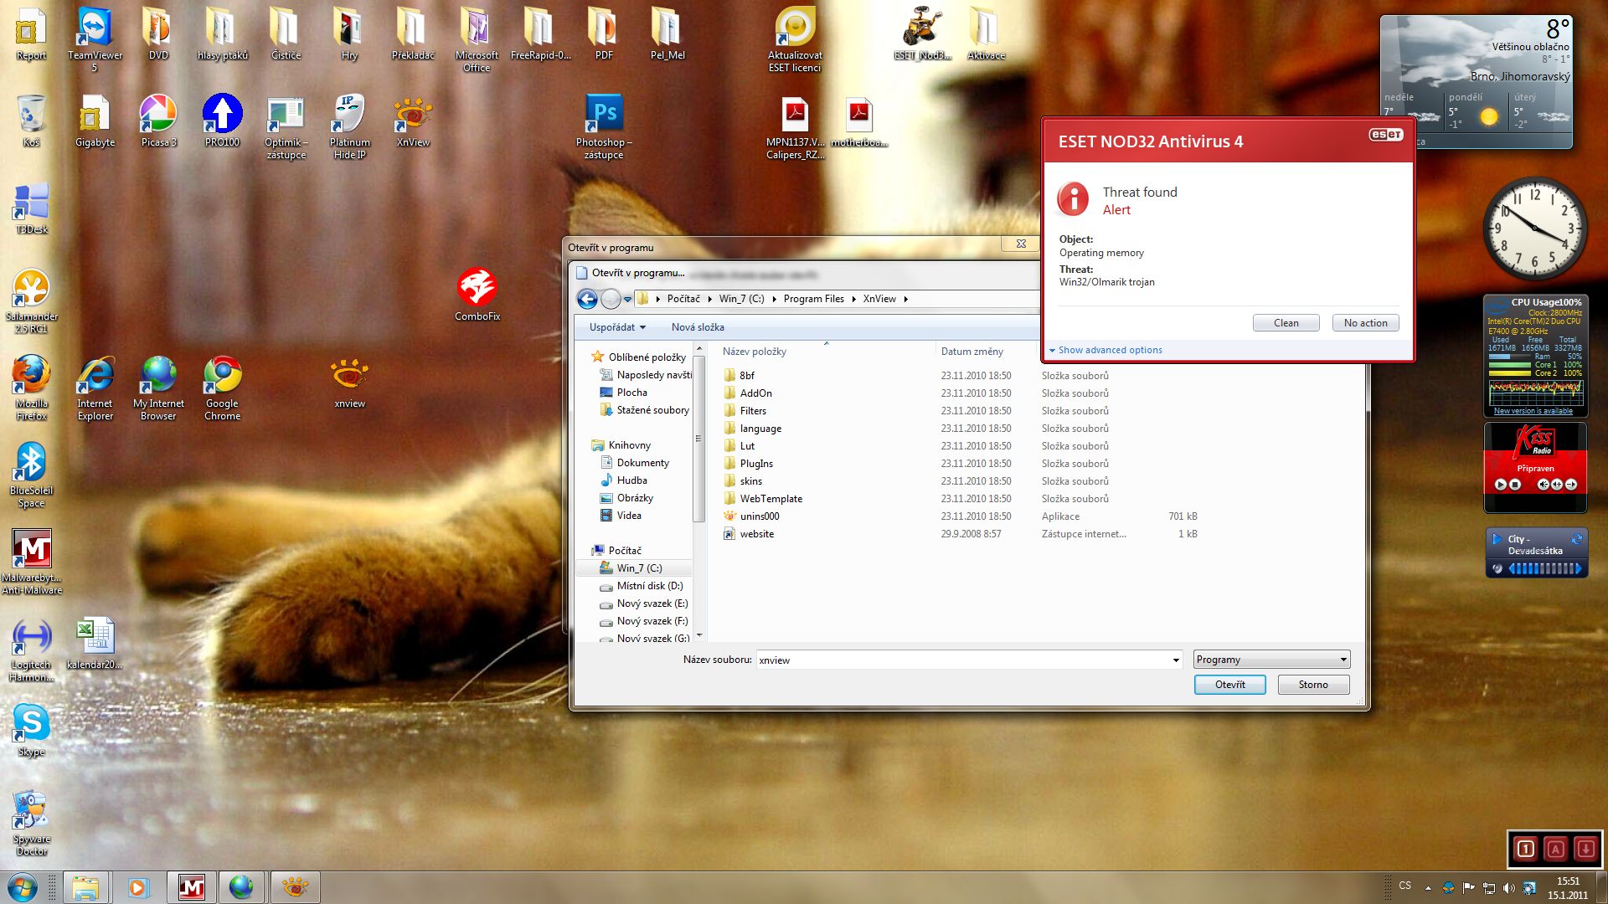1608x904 pixels.
Task: Click the Otevřít button
Action: [x=1229, y=685]
